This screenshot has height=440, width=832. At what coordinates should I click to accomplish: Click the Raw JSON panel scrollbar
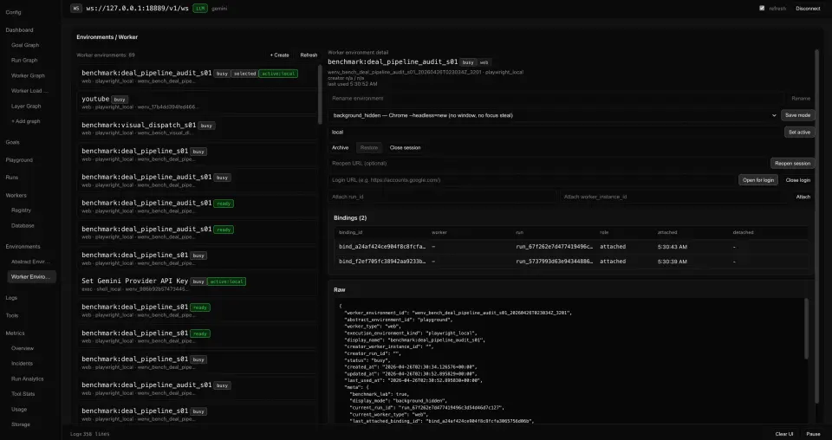pyautogui.click(x=805, y=328)
